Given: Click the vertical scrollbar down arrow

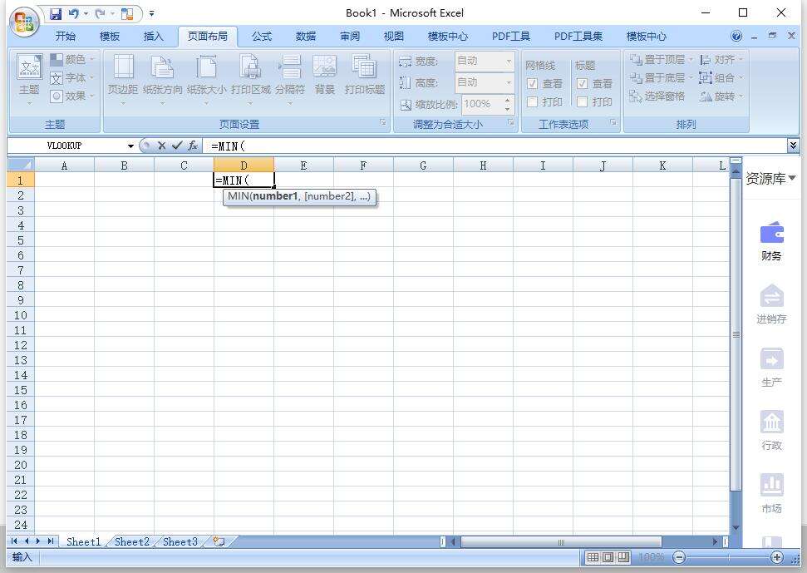Looking at the screenshot, I should pyautogui.click(x=736, y=528).
